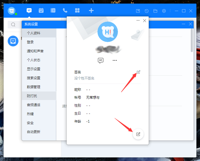The width and height of the screenshot is (200, 161).
Task: Open the messages chat tab icon
Action: click(x=29, y=11)
